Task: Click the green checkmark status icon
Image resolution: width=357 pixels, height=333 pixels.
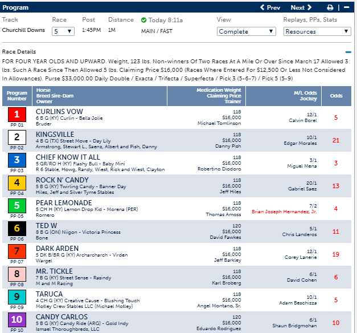Action: click(144, 20)
